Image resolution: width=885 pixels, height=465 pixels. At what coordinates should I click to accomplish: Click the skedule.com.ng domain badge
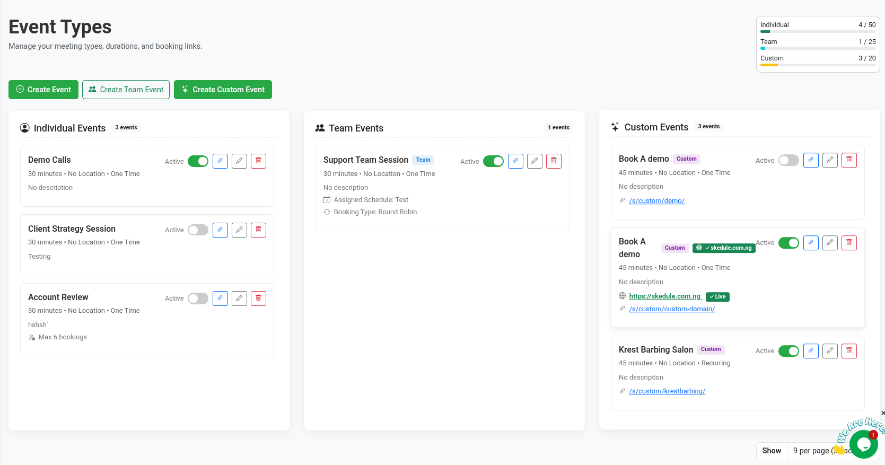(724, 248)
